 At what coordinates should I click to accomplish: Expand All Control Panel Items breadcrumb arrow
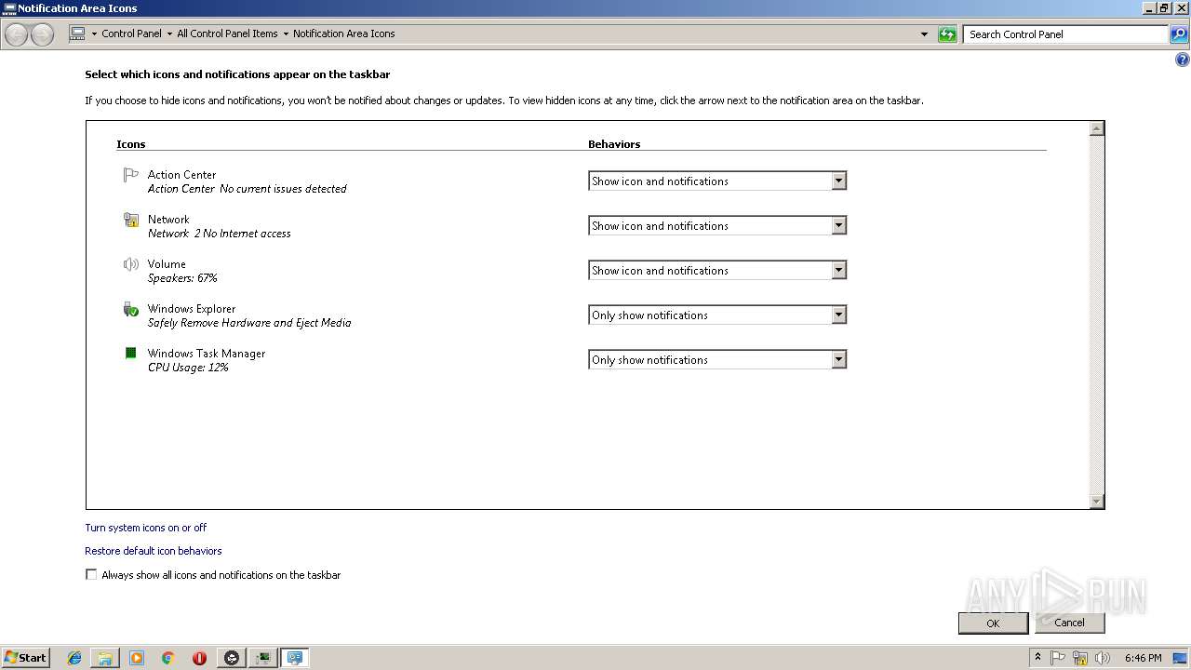286,33
